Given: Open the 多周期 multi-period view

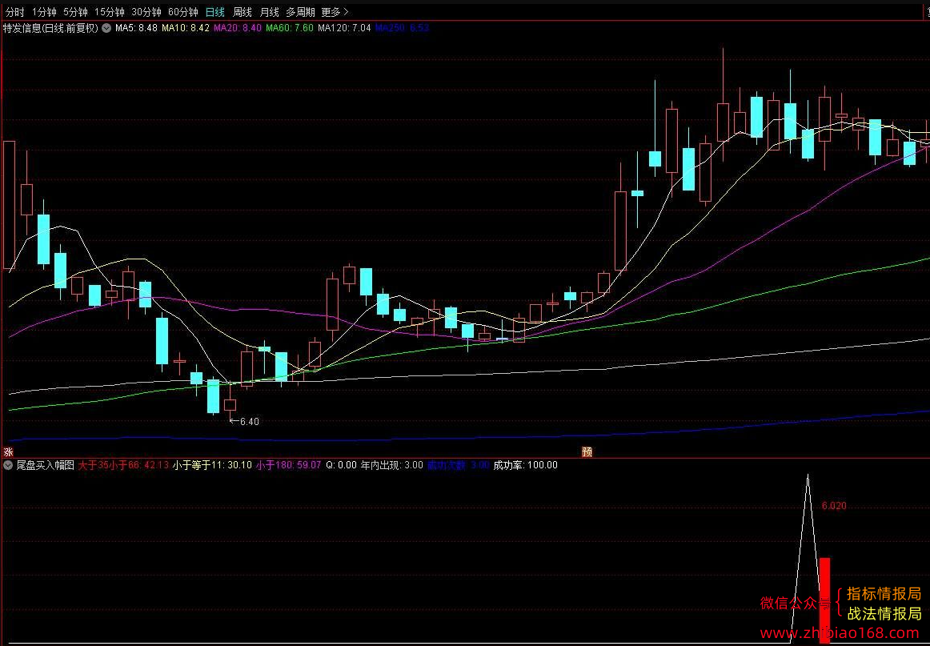Looking at the screenshot, I should click(300, 12).
